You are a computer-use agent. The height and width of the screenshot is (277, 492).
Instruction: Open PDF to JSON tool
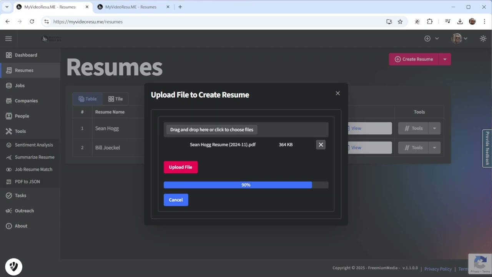pyautogui.click(x=30, y=182)
